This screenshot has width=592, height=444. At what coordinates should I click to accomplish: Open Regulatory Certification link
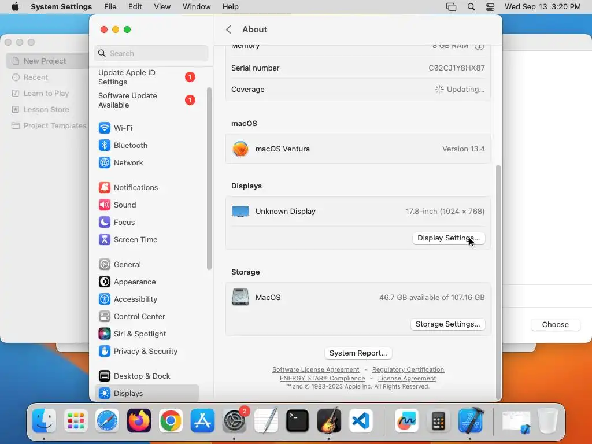pyautogui.click(x=408, y=369)
